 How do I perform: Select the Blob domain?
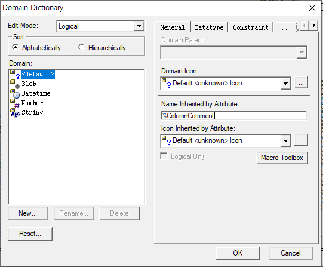(x=29, y=84)
